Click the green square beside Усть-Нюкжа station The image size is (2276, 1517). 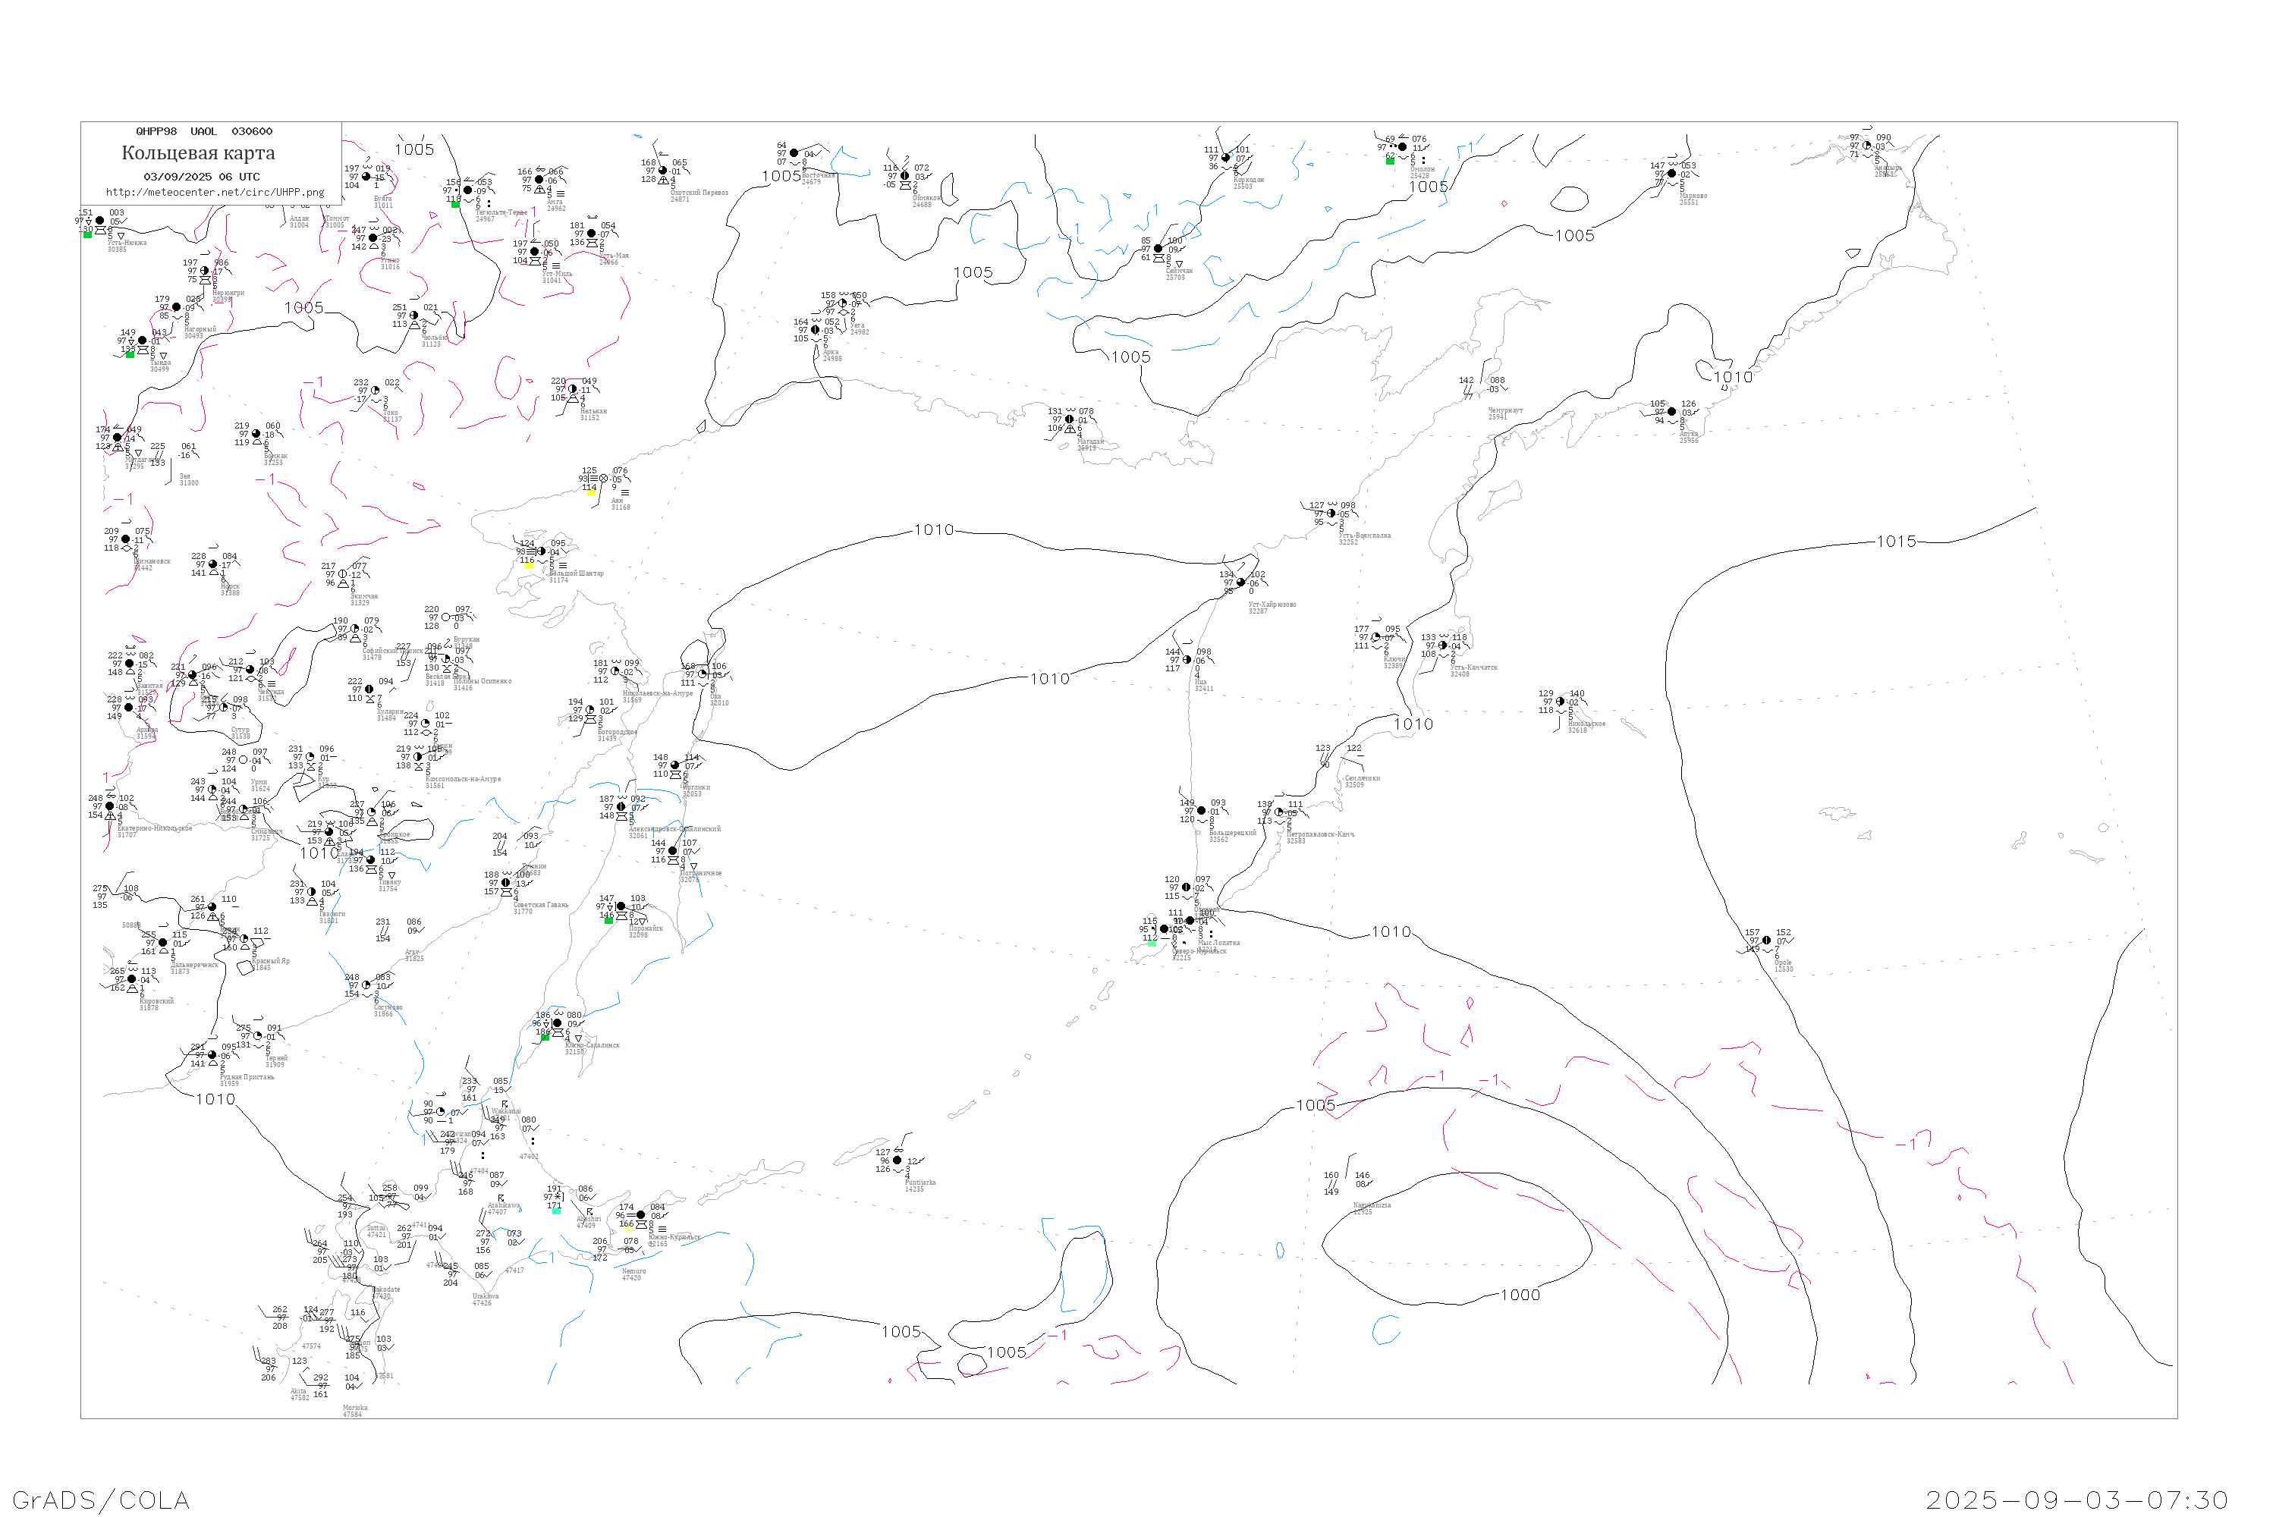(x=88, y=235)
